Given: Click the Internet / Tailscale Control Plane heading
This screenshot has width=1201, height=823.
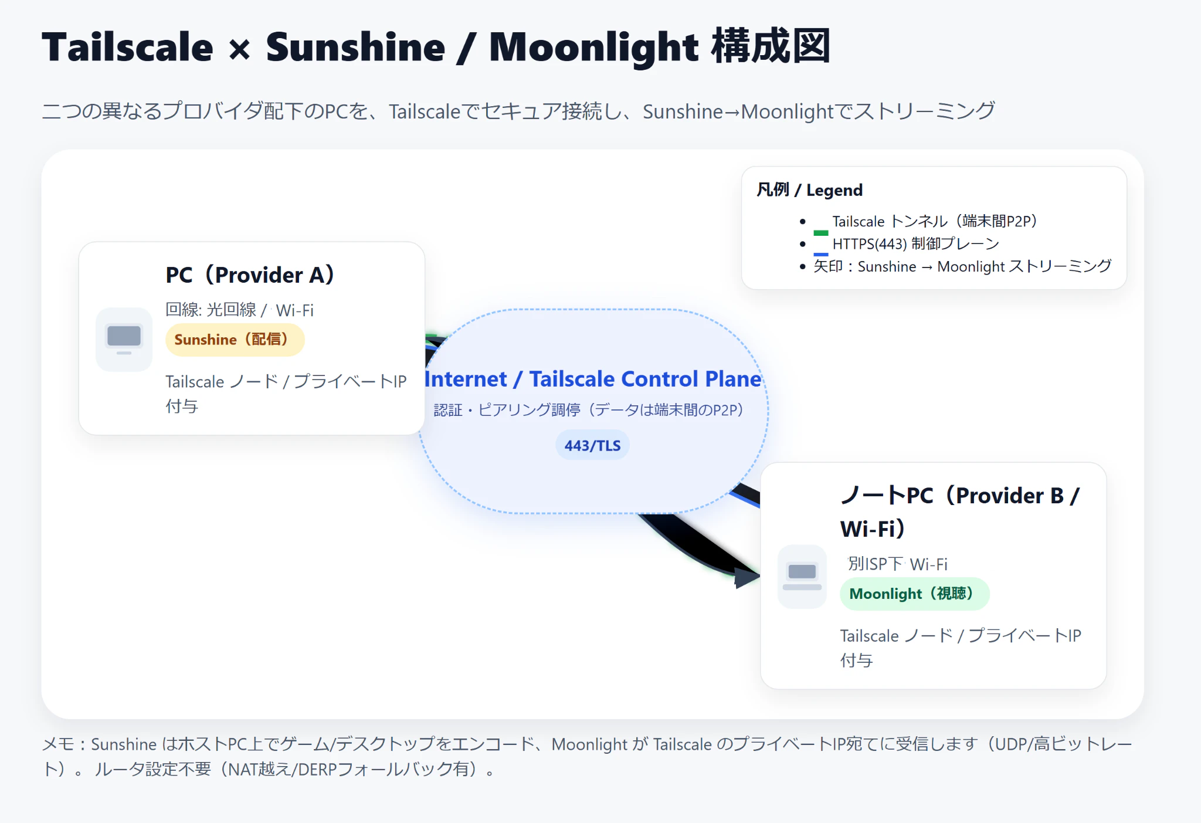Looking at the screenshot, I should 593,379.
